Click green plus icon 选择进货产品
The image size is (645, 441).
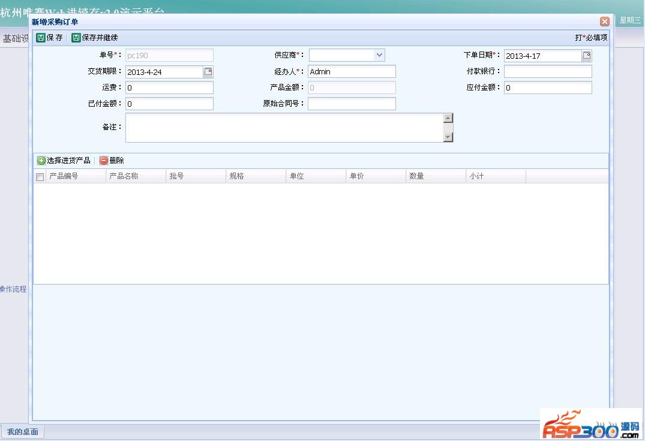(x=41, y=161)
